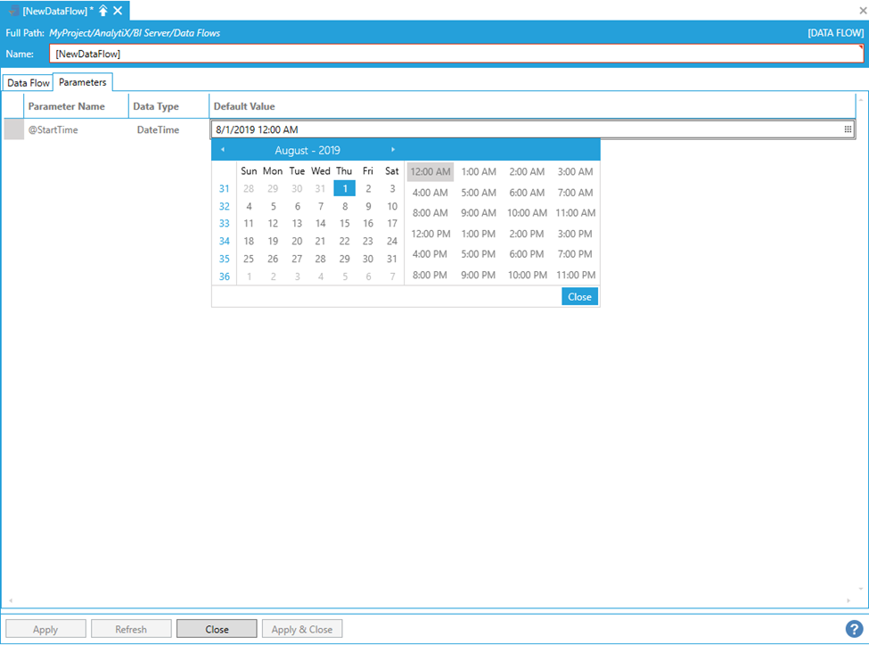Select the Parameters tab
Screen dimensions: 869x645
point(83,82)
